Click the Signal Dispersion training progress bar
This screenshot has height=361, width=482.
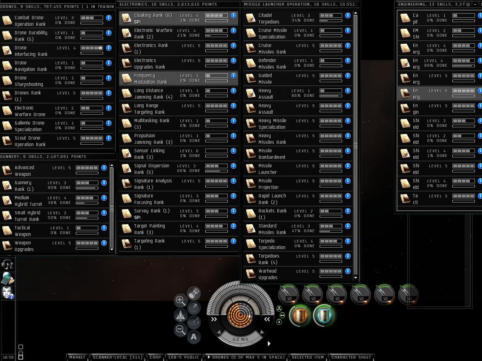coord(217,171)
